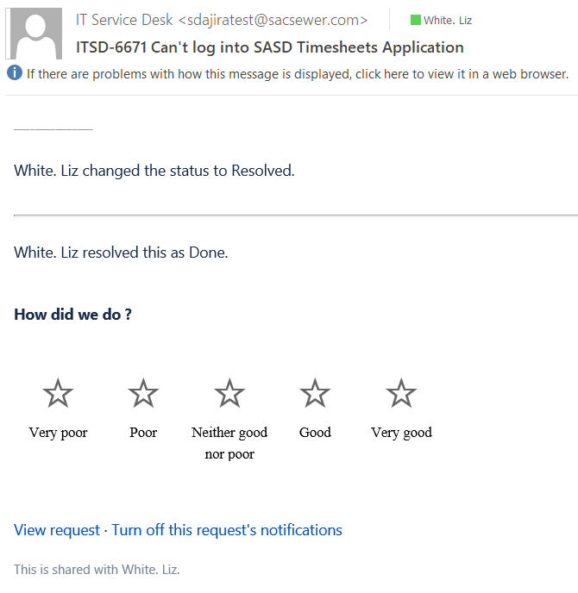The width and height of the screenshot is (578, 593).
Task: Click Neither good nor poor label
Action: coord(229,443)
